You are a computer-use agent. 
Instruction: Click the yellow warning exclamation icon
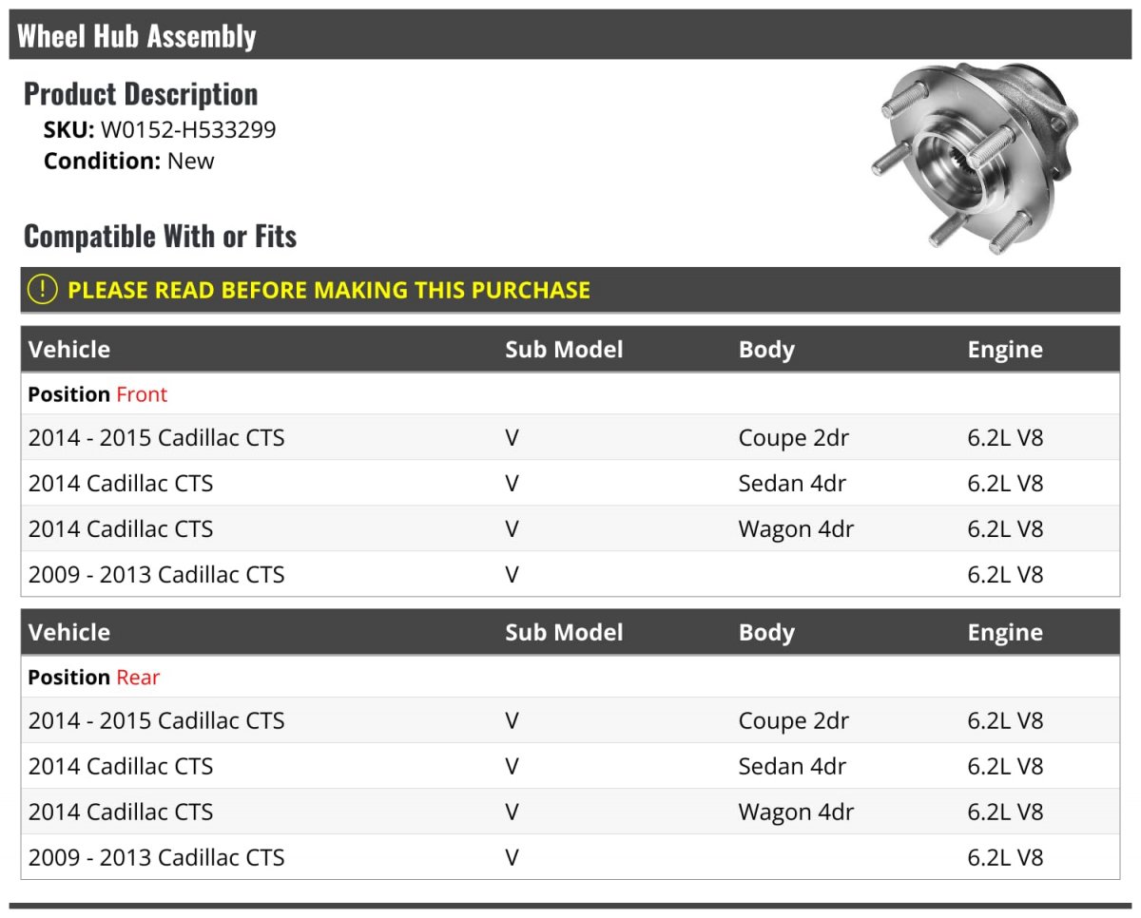point(42,290)
